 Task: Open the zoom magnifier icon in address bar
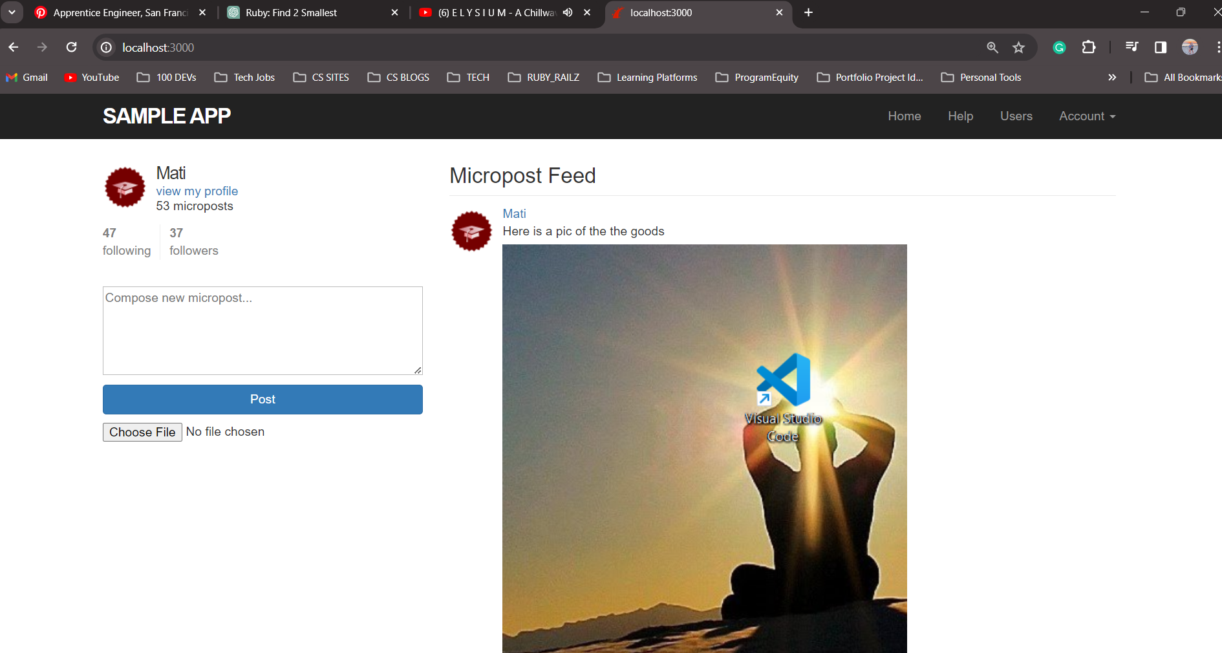[992, 47]
